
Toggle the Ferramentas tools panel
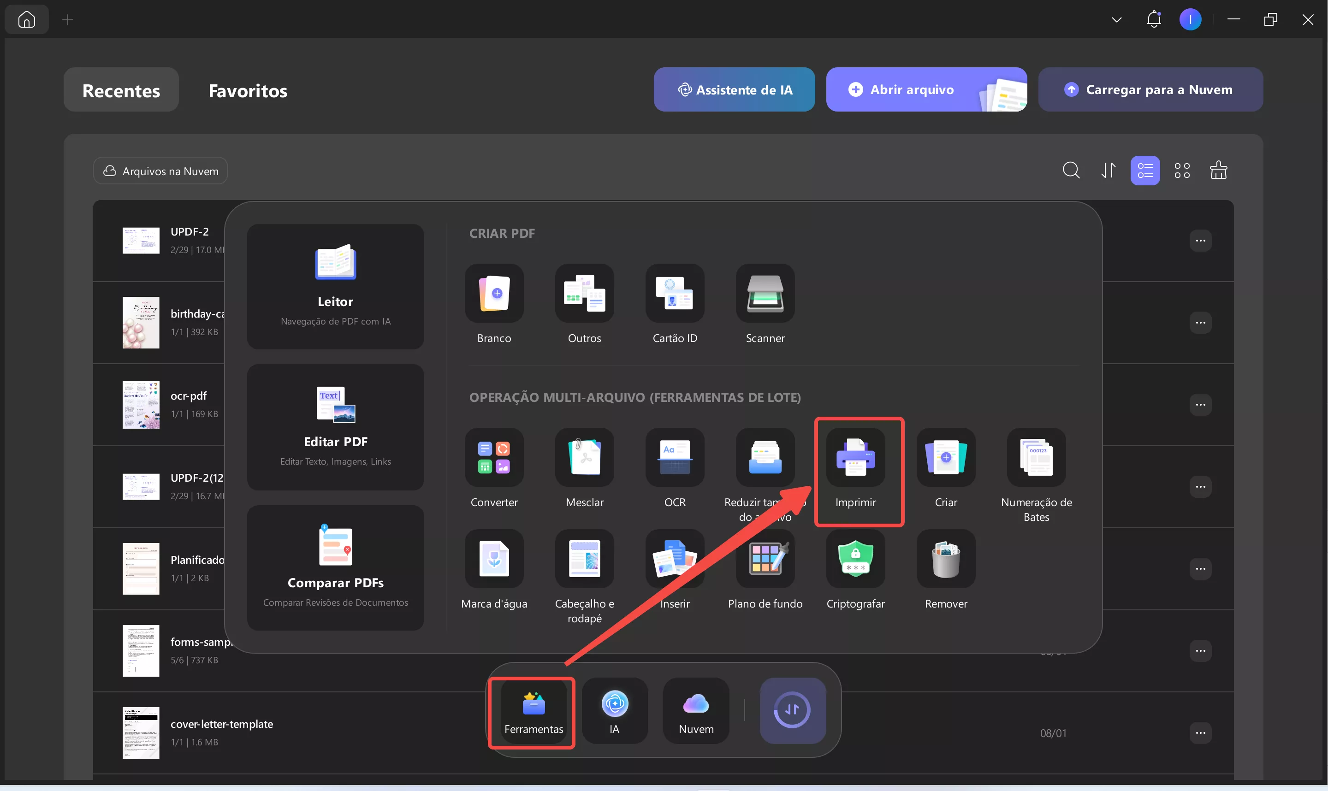[x=533, y=711]
